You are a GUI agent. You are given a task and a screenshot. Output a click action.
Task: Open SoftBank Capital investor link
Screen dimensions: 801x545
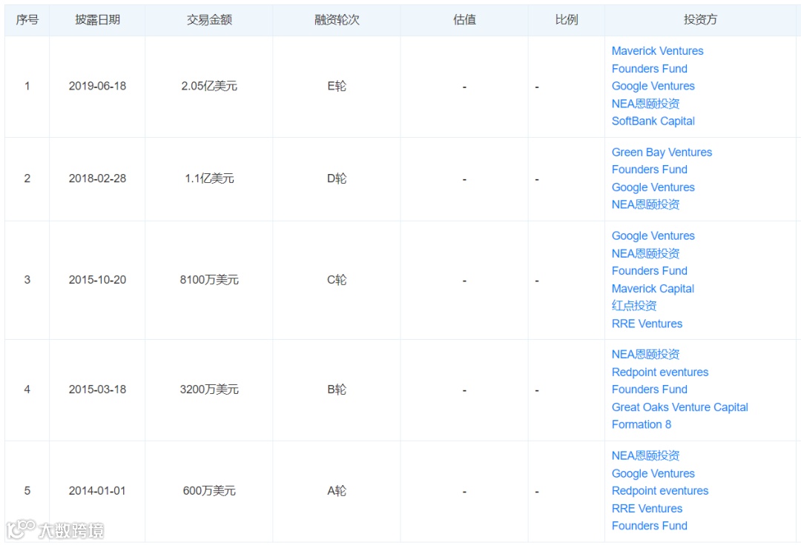click(653, 121)
